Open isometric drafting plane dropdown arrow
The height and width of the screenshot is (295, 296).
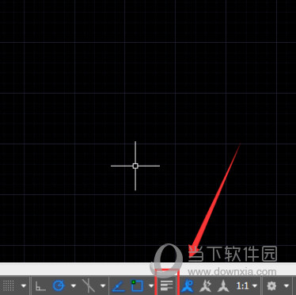(x=103, y=285)
